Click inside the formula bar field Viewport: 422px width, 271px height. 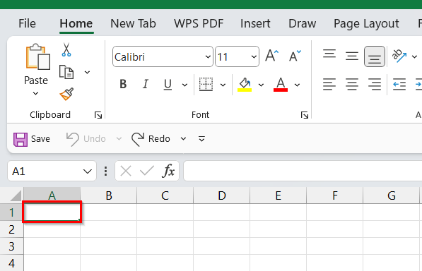[303, 171]
